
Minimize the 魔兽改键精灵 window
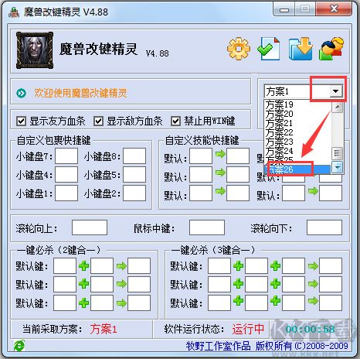[284, 10]
